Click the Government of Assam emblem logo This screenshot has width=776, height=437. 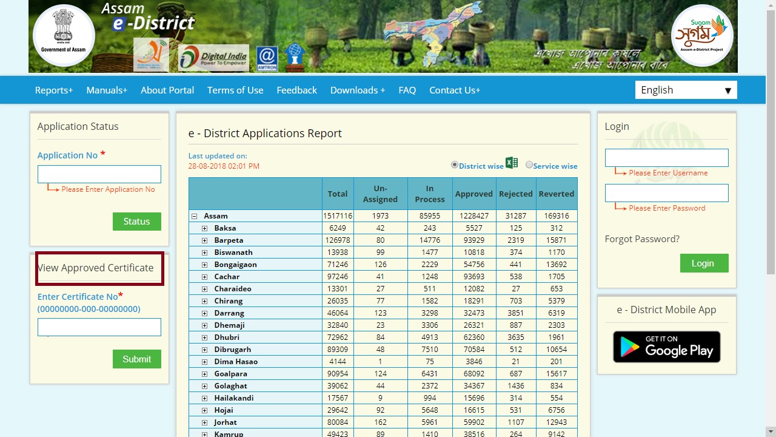point(64,36)
